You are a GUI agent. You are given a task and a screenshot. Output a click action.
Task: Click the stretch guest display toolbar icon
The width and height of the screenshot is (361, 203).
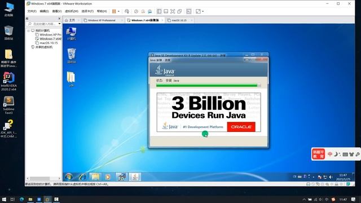(198, 11)
